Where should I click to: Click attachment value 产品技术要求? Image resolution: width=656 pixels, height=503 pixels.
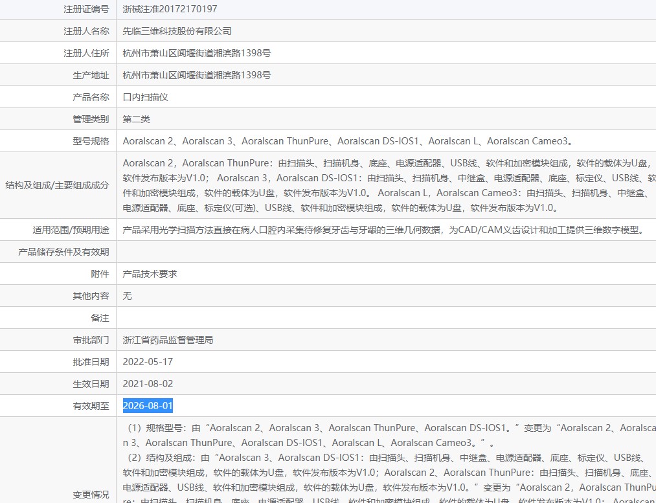150,274
